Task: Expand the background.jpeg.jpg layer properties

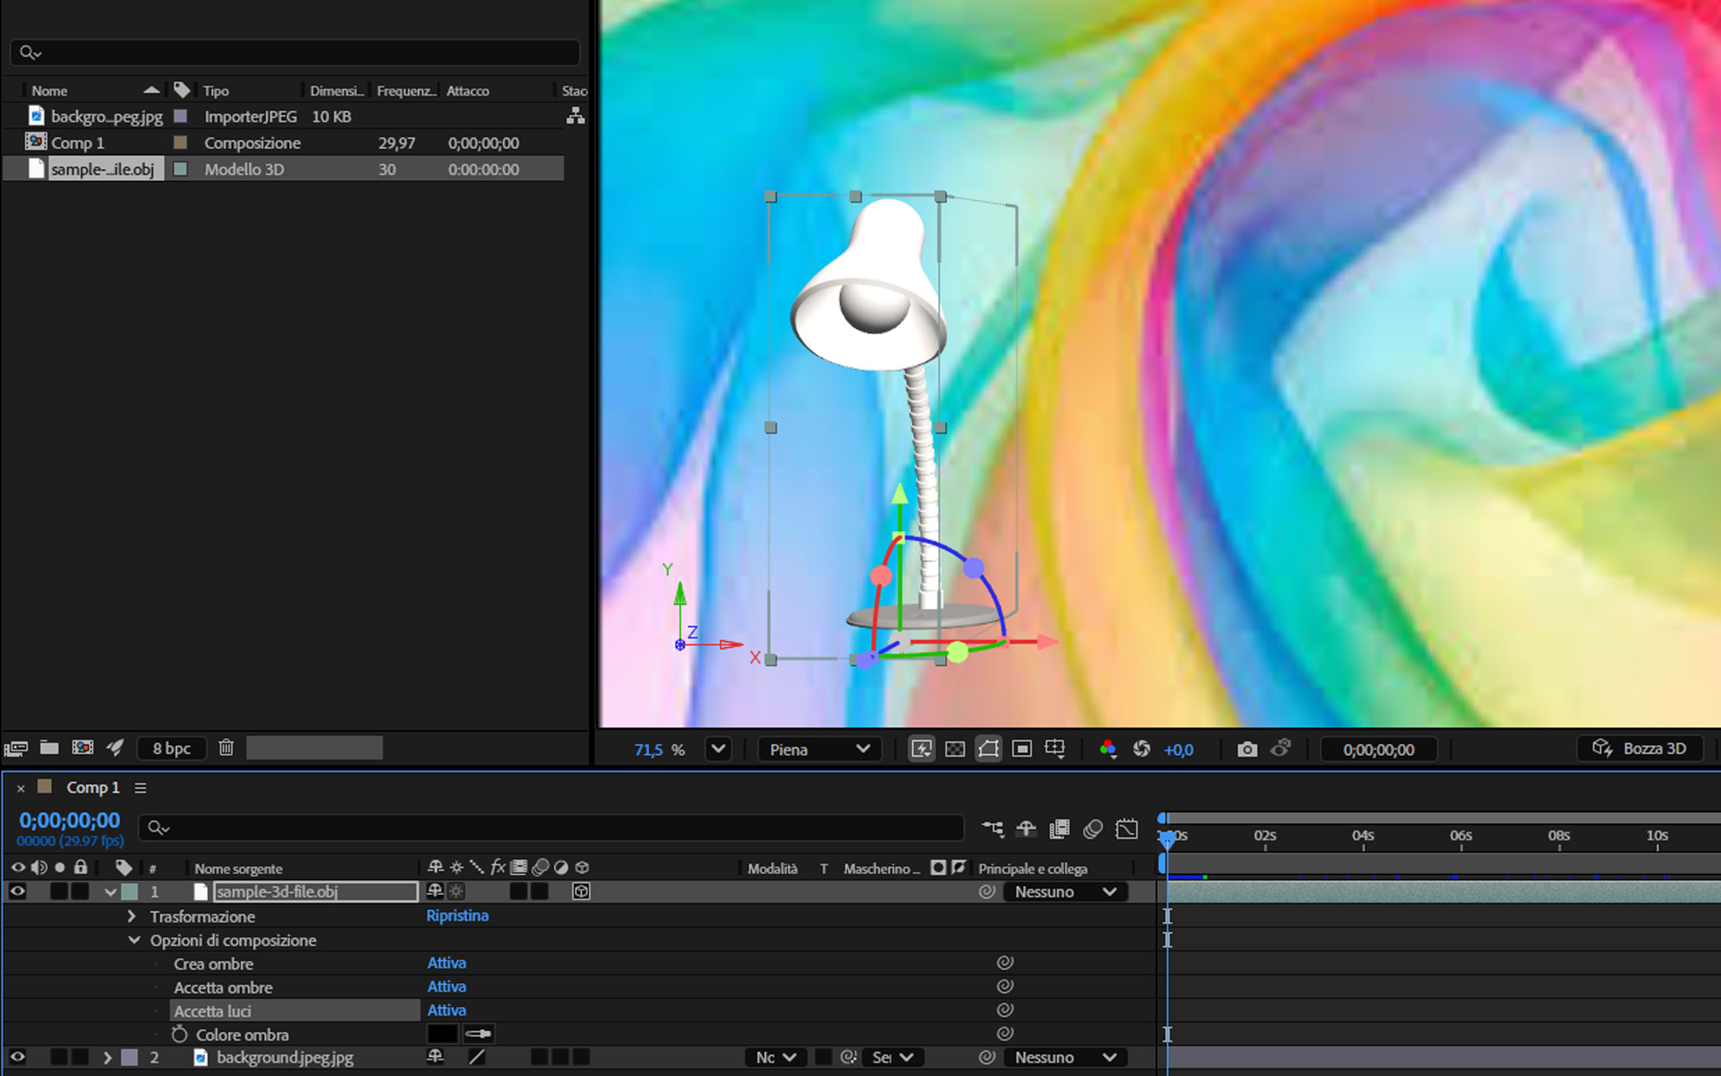Action: pos(107,1057)
